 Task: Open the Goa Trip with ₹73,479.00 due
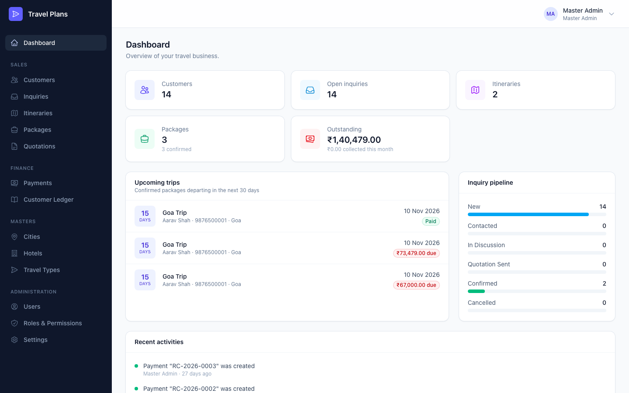coord(287,248)
